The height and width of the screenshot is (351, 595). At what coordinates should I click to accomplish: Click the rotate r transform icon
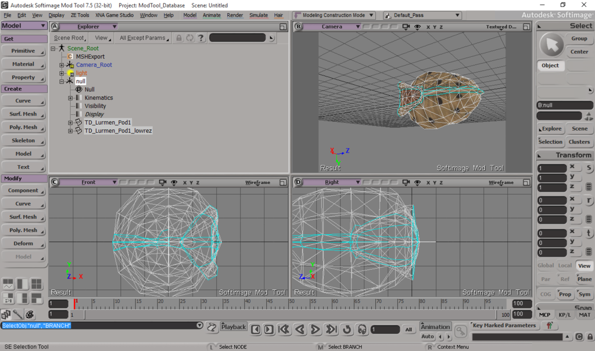pyautogui.click(x=589, y=201)
